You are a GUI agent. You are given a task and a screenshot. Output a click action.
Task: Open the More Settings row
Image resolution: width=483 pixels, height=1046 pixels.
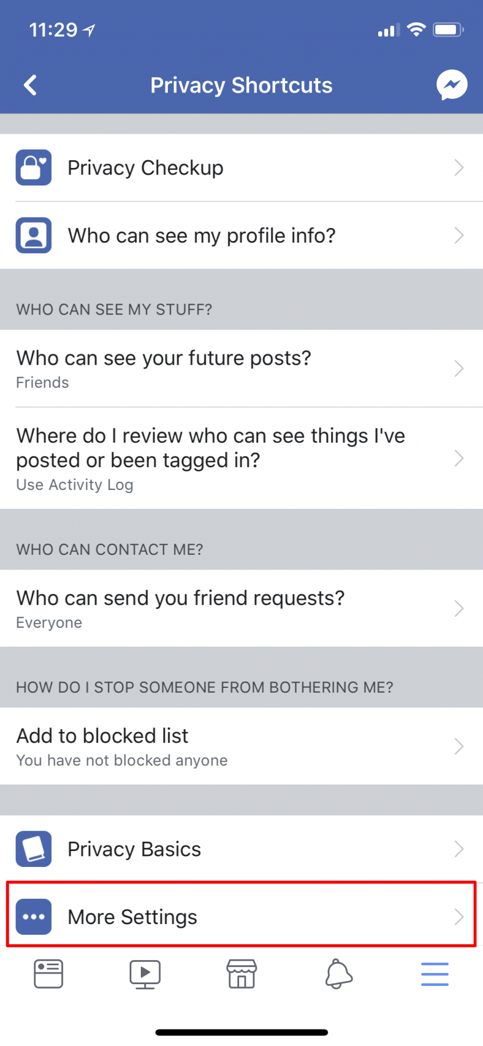tap(133, 917)
